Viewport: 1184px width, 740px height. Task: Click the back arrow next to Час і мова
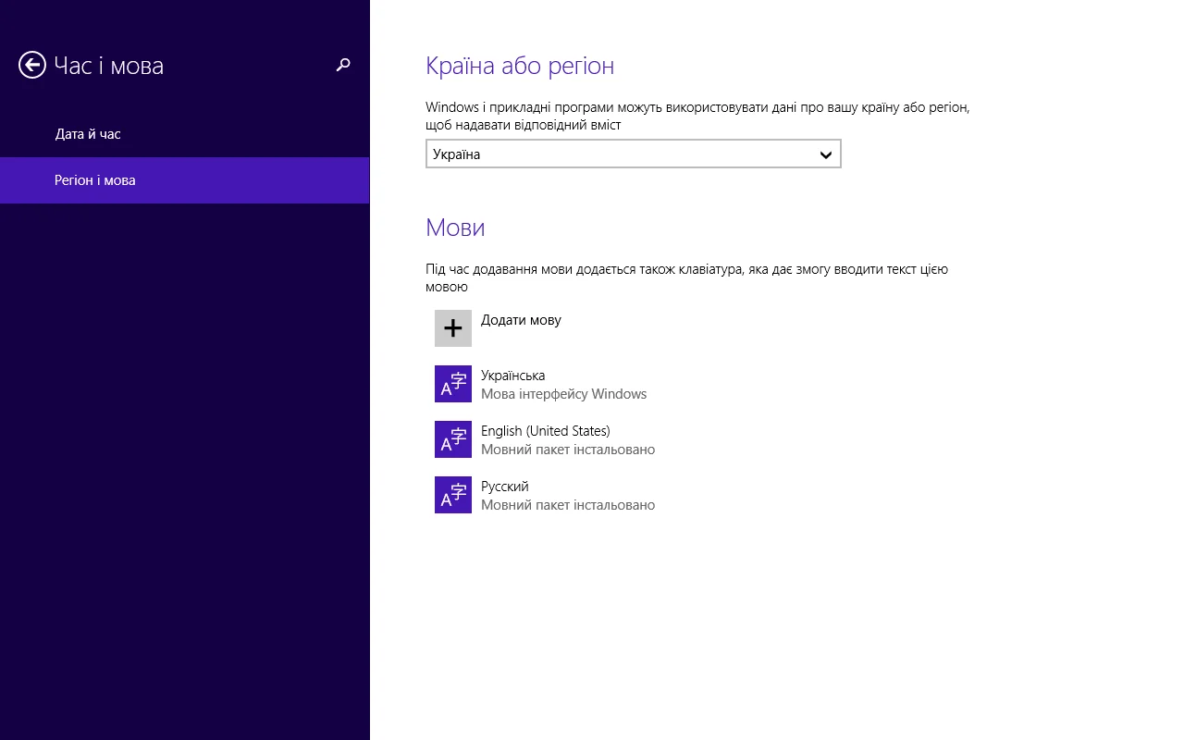click(32, 65)
